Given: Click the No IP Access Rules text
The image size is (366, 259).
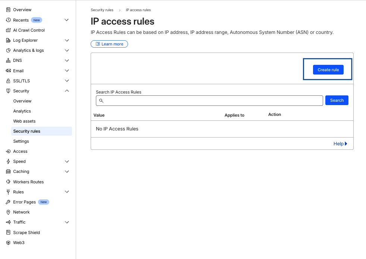Looking at the screenshot, I should click(x=117, y=129).
